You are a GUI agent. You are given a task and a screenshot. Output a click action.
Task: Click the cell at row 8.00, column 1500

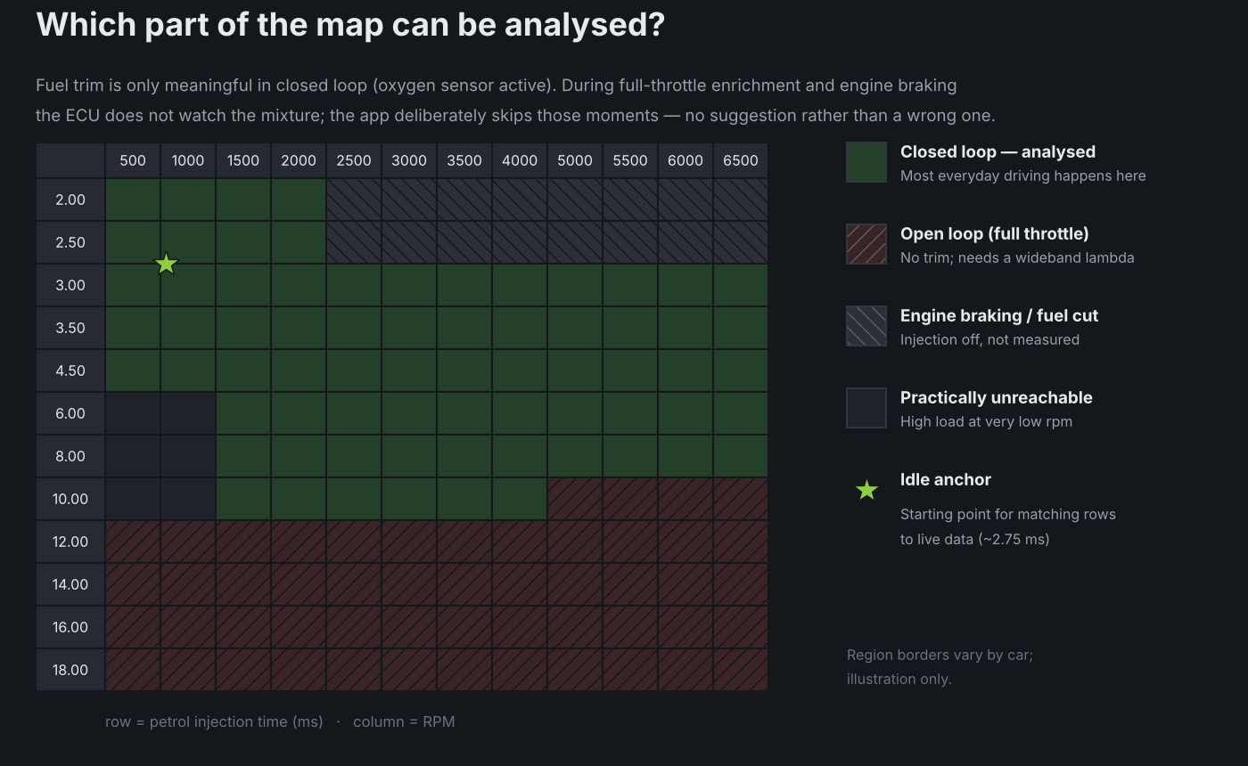[243, 456]
